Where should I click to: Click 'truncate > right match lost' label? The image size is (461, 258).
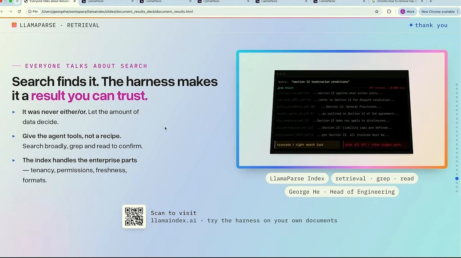[300, 145]
